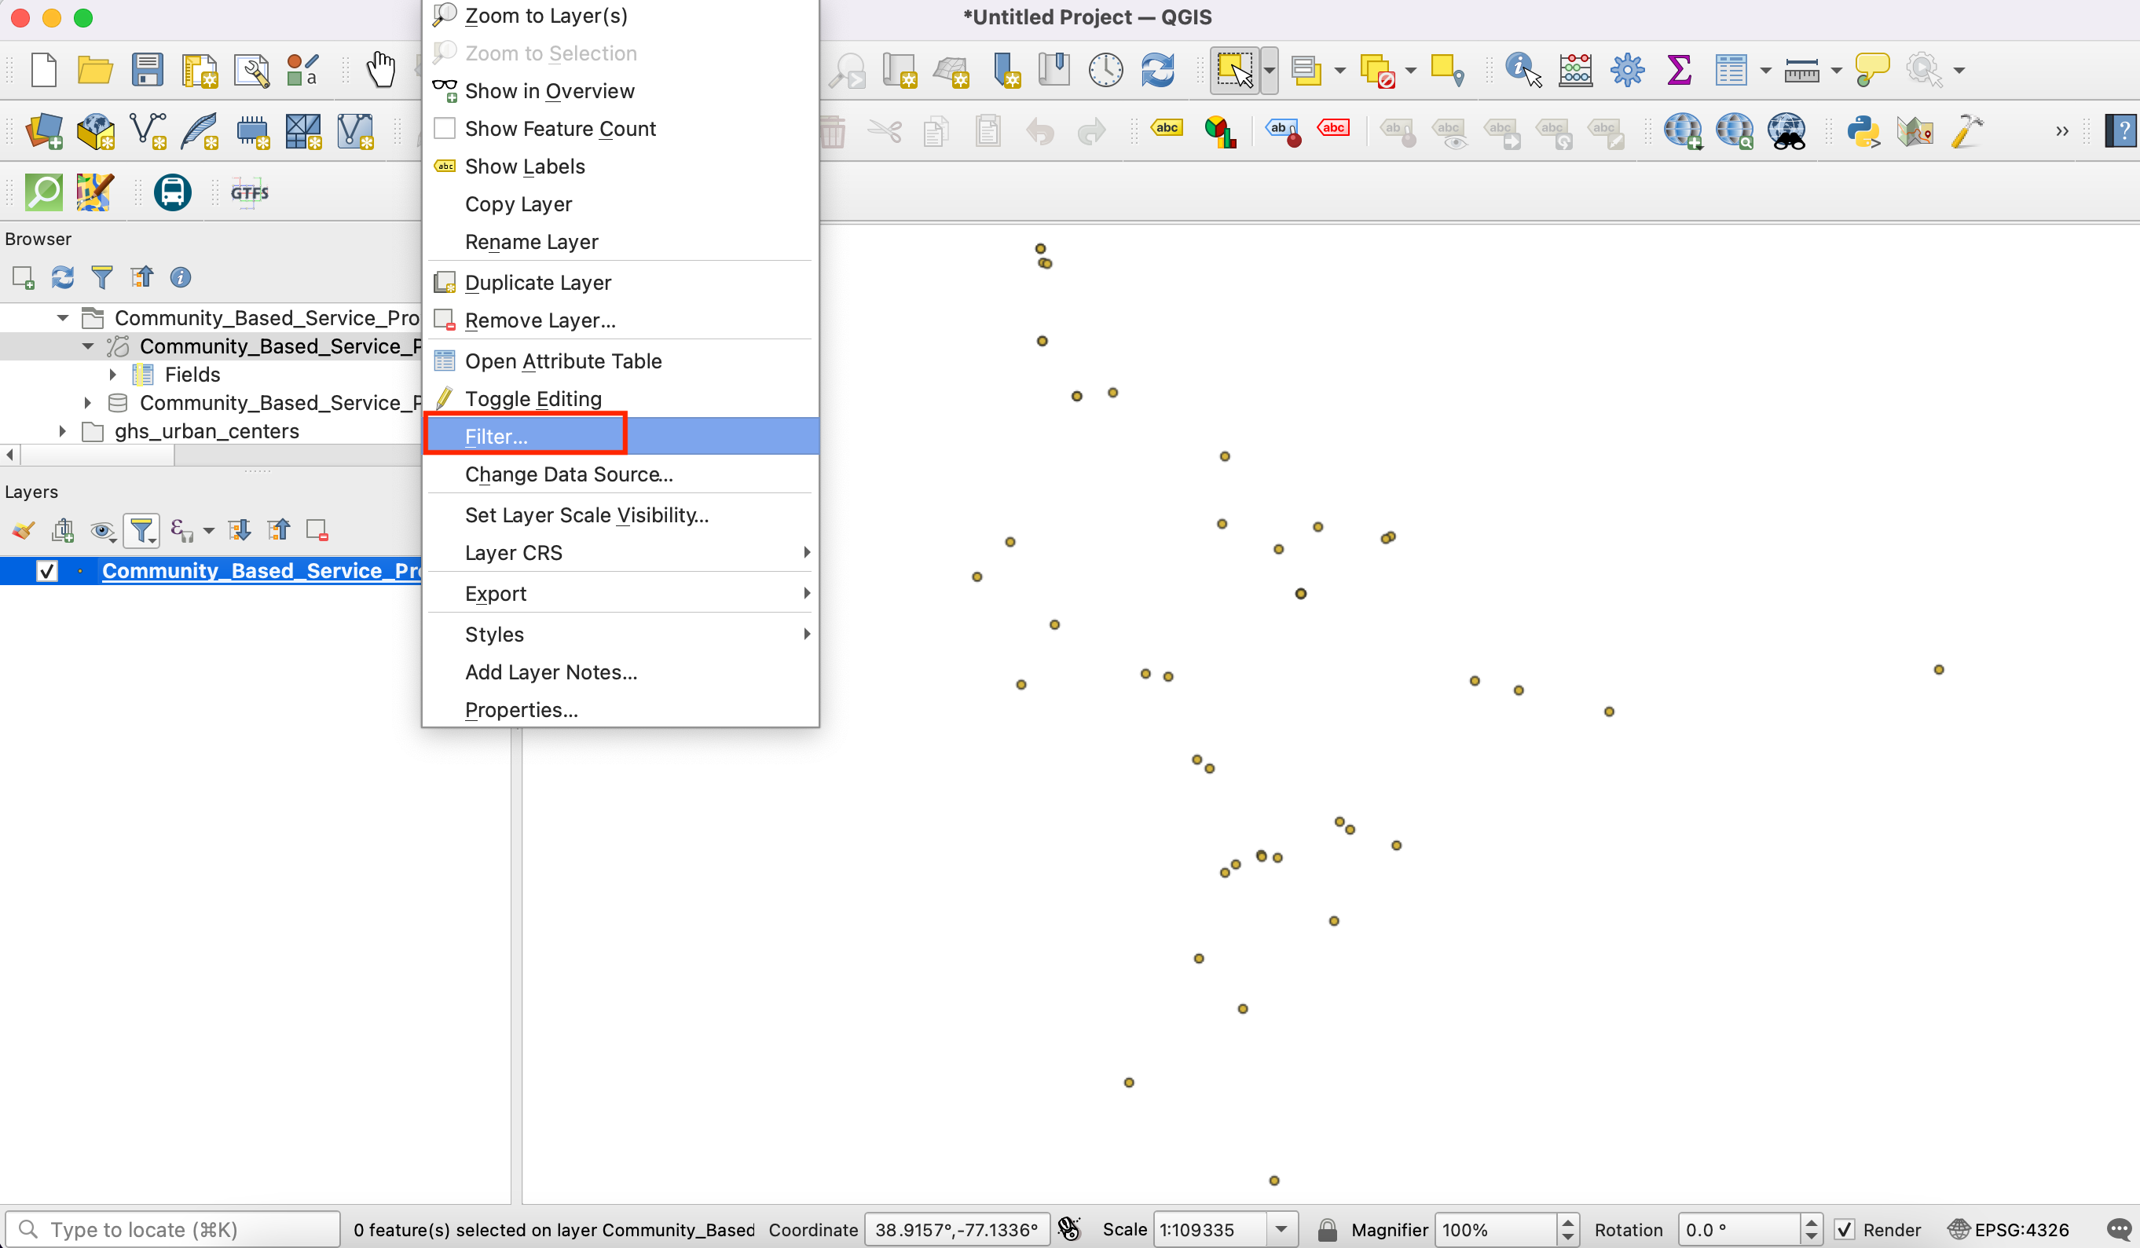
Task: Enable the Show Feature Count checkbox
Action: pos(444,128)
